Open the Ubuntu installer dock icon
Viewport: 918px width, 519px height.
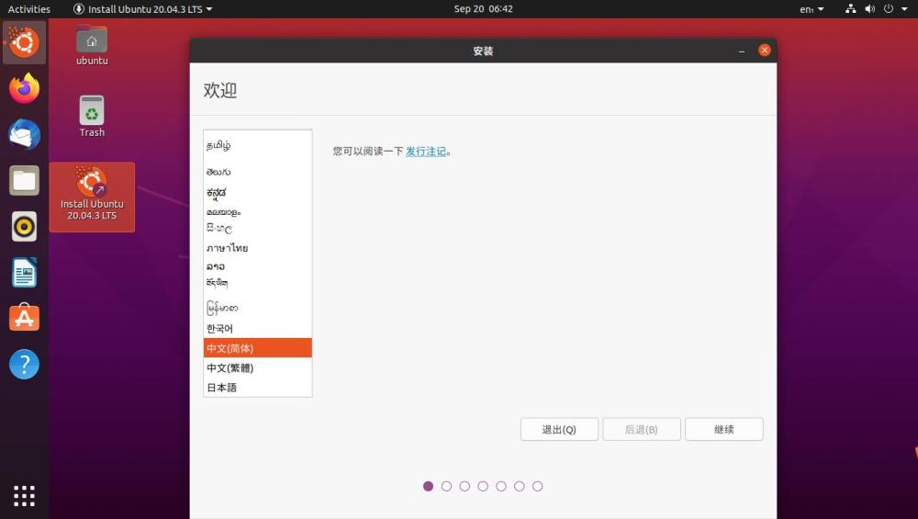click(x=24, y=42)
